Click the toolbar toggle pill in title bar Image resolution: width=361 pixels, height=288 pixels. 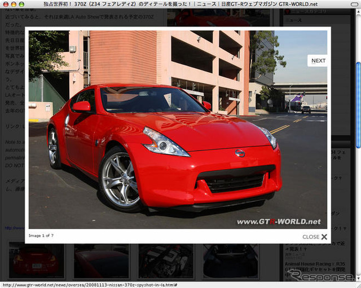354,4
